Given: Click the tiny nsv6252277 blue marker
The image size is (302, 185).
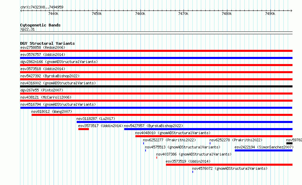Looking at the screenshot, I should coord(144,143).
